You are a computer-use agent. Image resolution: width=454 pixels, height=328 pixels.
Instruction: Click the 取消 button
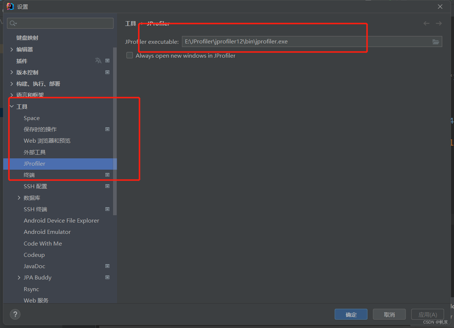pyautogui.click(x=389, y=314)
